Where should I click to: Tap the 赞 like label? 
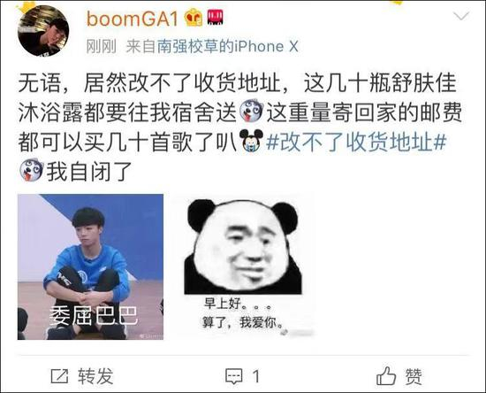[414, 376]
